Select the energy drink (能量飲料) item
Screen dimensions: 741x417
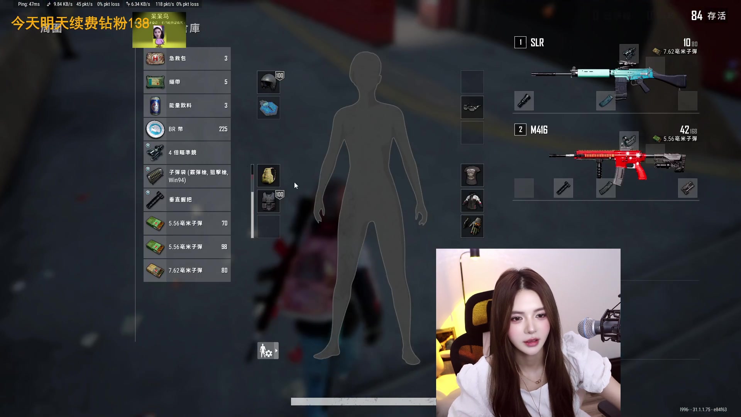(x=187, y=105)
